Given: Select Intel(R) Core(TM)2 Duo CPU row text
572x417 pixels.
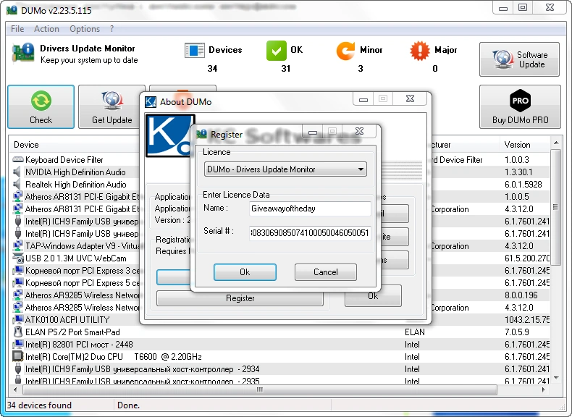Looking at the screenshot, I should pyautogui.click(x=114, y=356).
